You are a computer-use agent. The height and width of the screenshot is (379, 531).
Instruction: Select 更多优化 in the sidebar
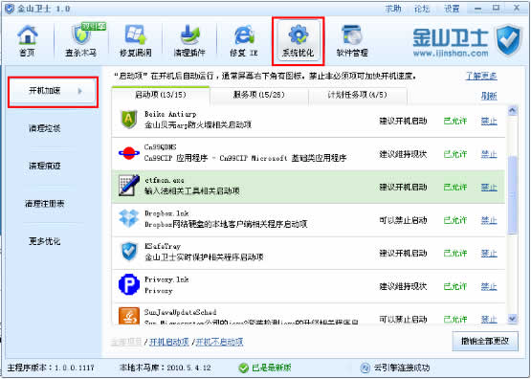[x=45, y=241]
